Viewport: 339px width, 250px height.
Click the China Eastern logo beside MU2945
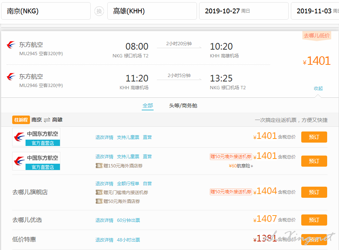pyautogui.click(x=11, y=45)
